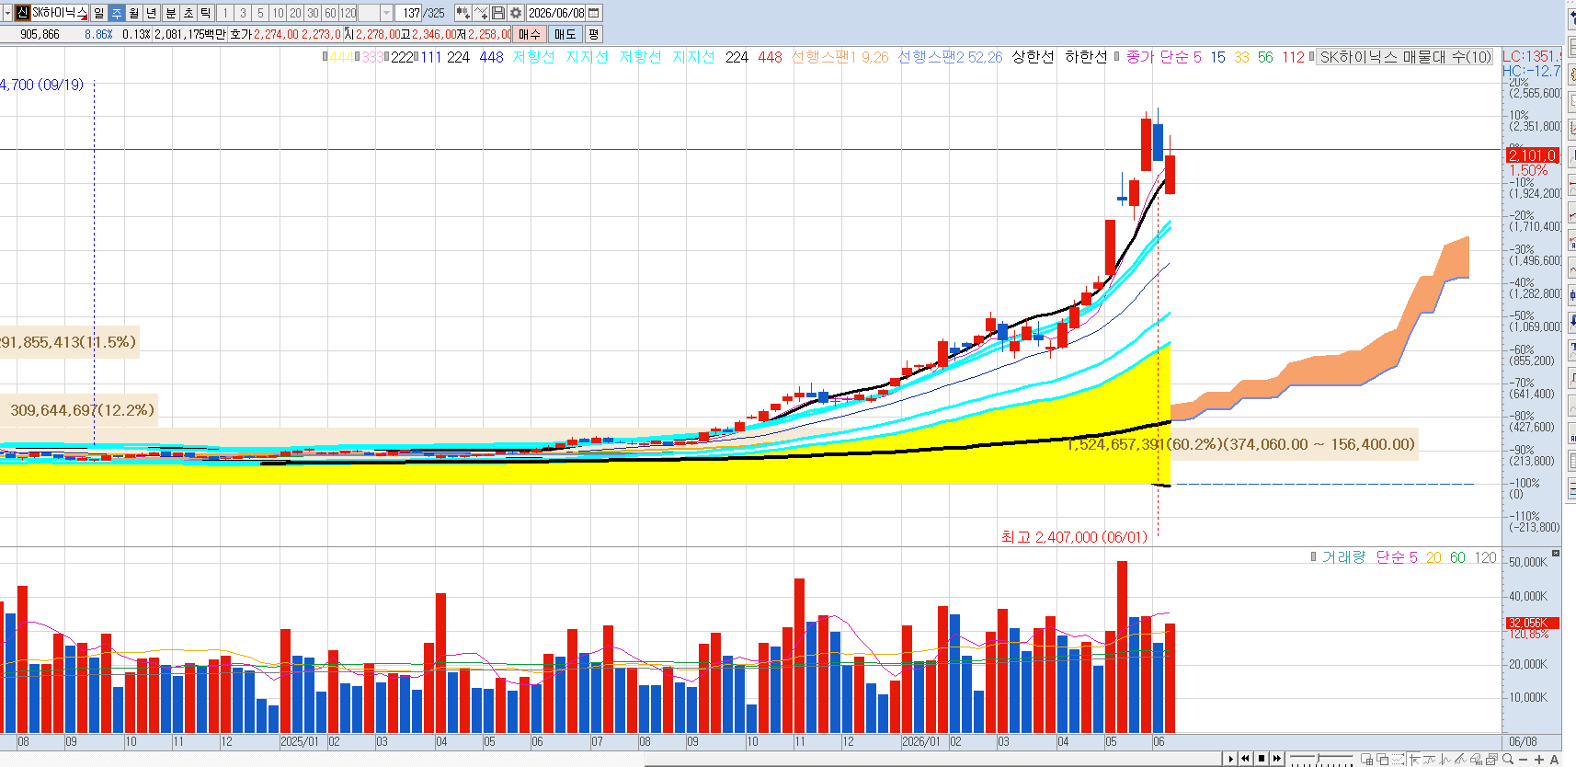The width and height of the screenshot is (1576, 767).
Task: Select the 월 monthly period toggle
Action: tap(133, 13)
